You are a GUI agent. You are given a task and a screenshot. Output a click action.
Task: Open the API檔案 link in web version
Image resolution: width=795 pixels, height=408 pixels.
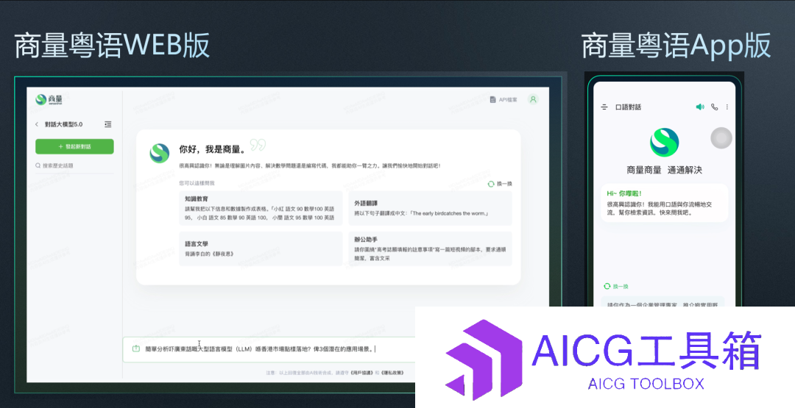(x=504, y=100)
